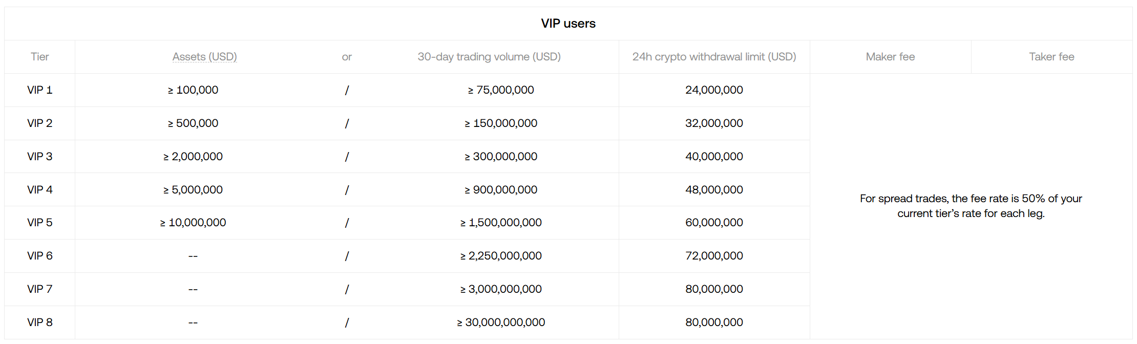
Task: Click the VIP 3 tier cell
Action: tap(39, 157)
